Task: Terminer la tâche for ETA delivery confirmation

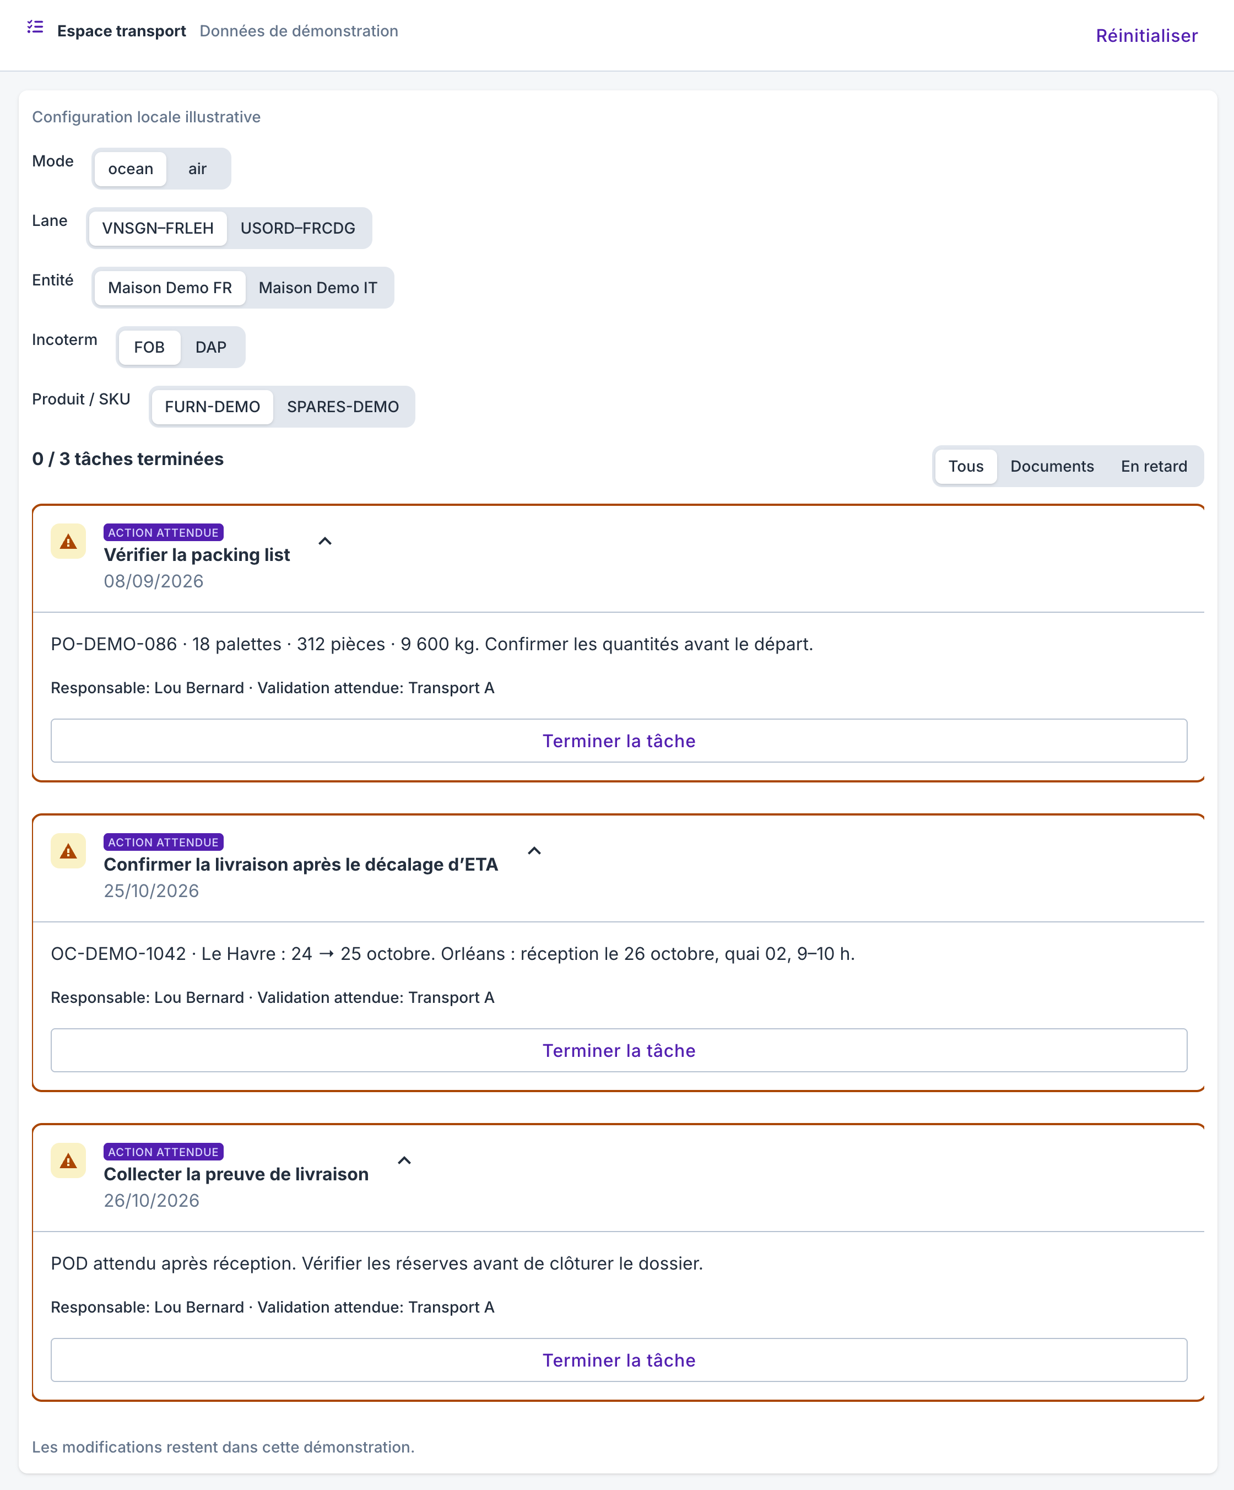Action: tap(619, 1051)
